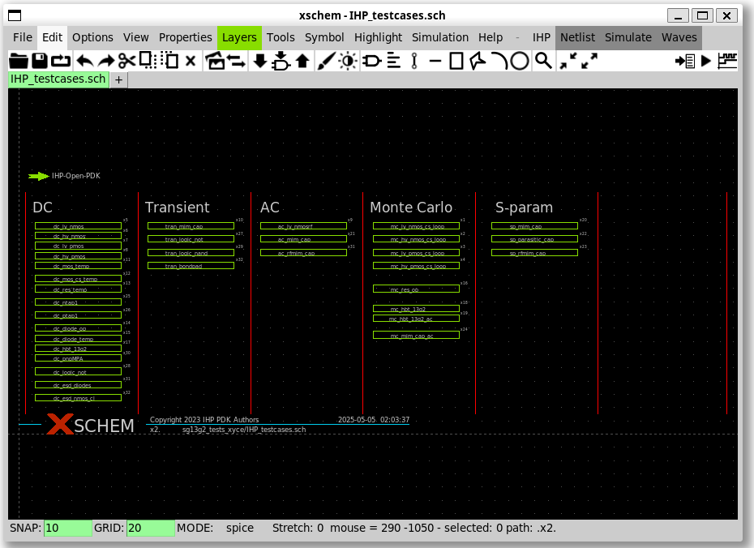Click the magnifying glass zoom icon
The width and height of the screenshot is (754, 548).
[542, 61]
